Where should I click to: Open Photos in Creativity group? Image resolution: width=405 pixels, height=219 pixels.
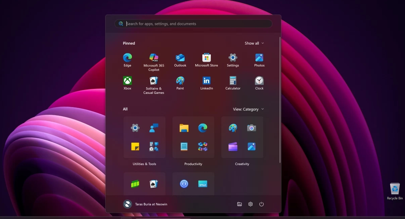[252, 146]
